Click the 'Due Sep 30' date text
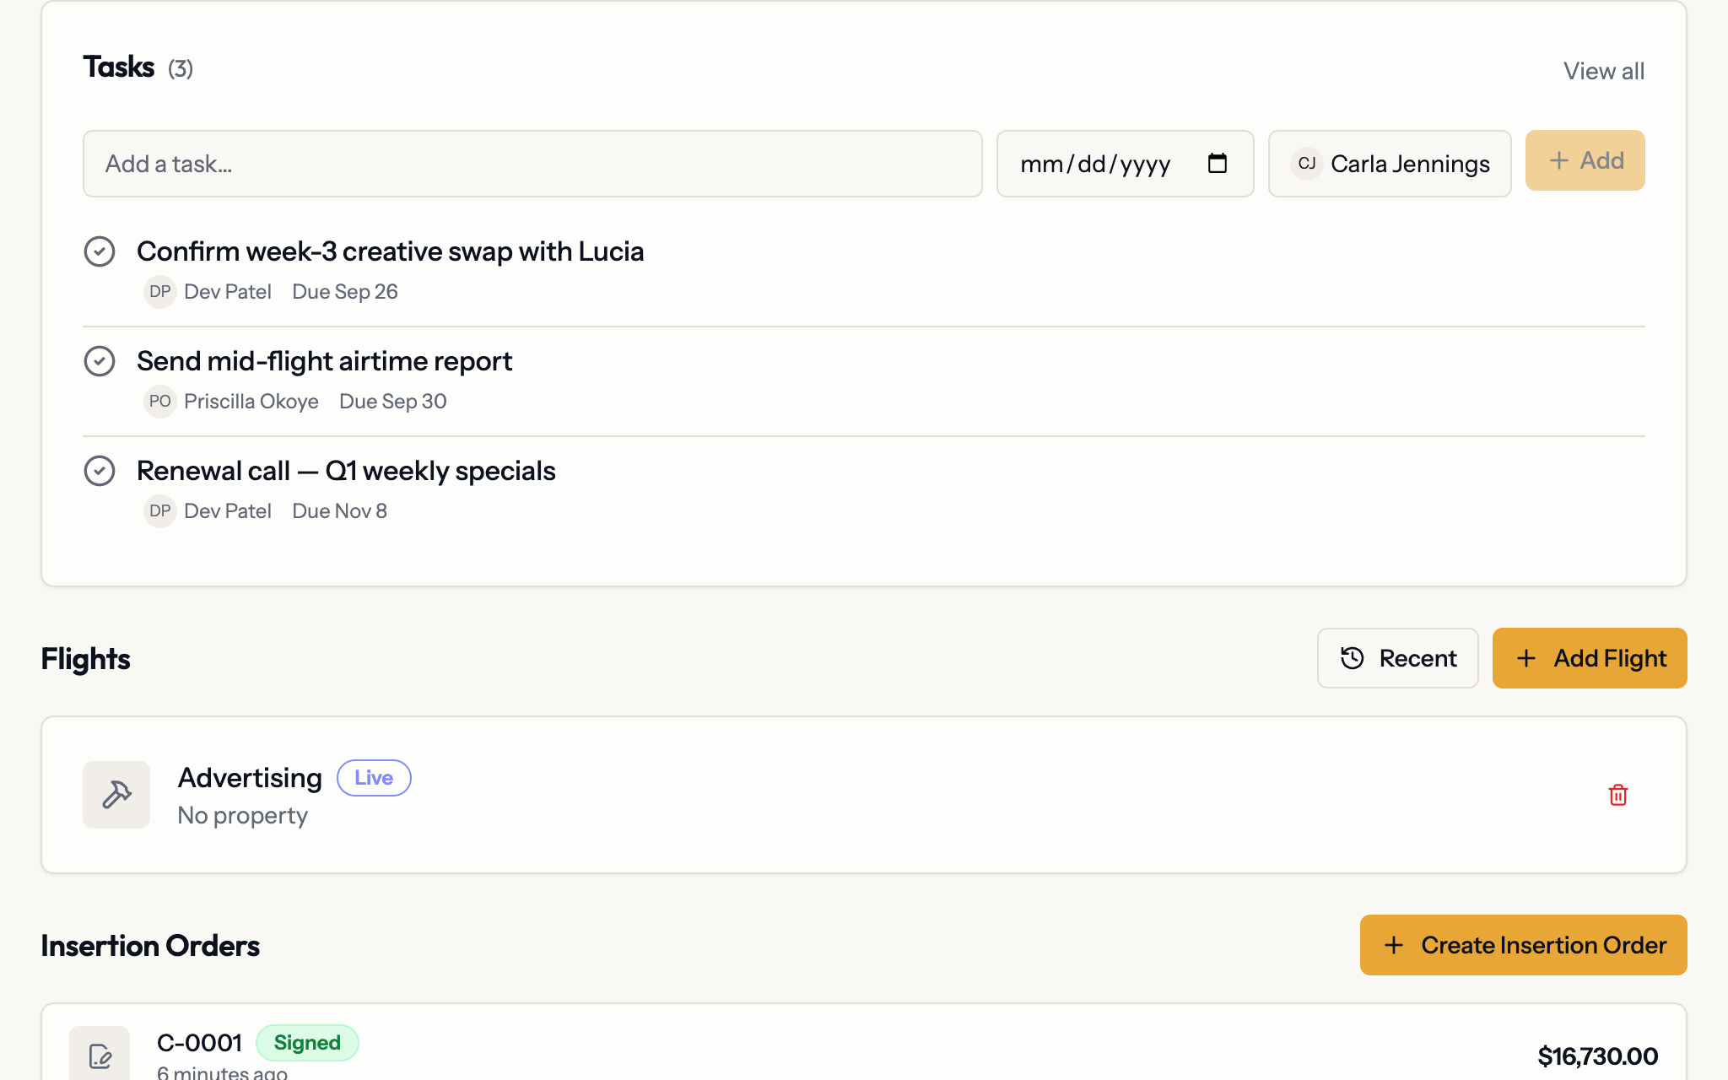Image resolution: width=1728 pixels, height=1080 pixels. (x=393, y=402)
